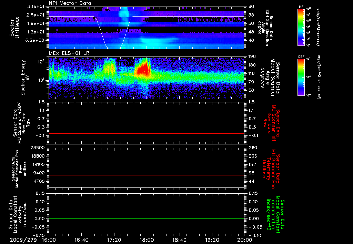Click the '17:20' time axis label
This screenshot has width=353, height=244.
click(x=114, y=240)
